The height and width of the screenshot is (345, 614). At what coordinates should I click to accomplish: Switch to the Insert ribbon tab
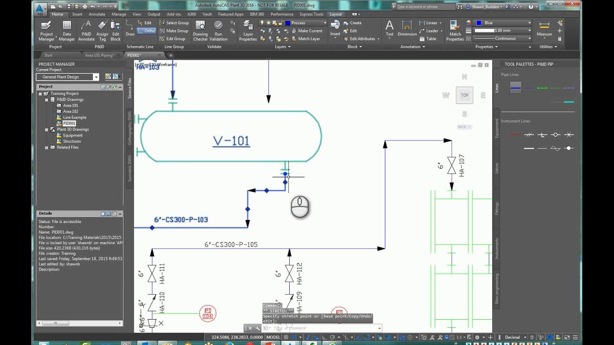coord(77,14)
